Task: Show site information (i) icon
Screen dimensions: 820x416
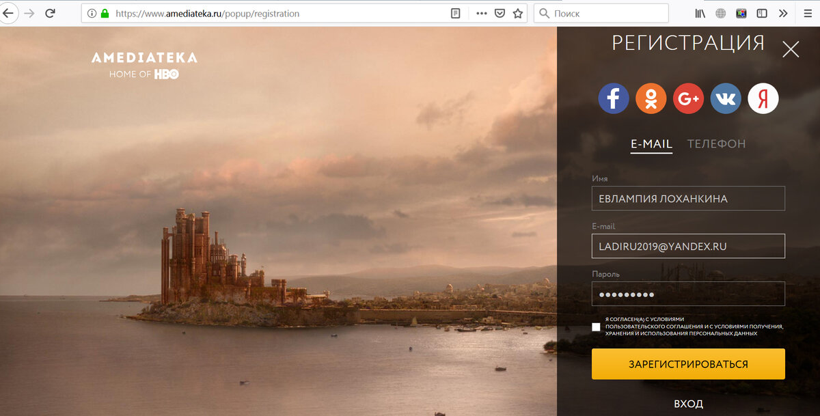Action: click(x=92, y=13)
